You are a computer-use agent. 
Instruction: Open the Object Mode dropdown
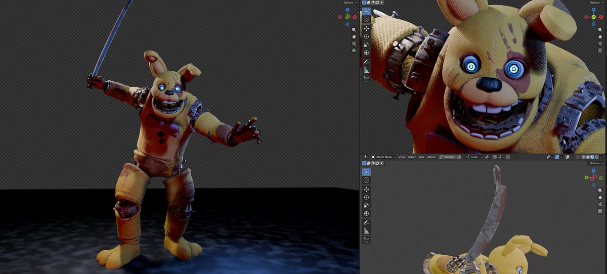[x=382, y=157]
